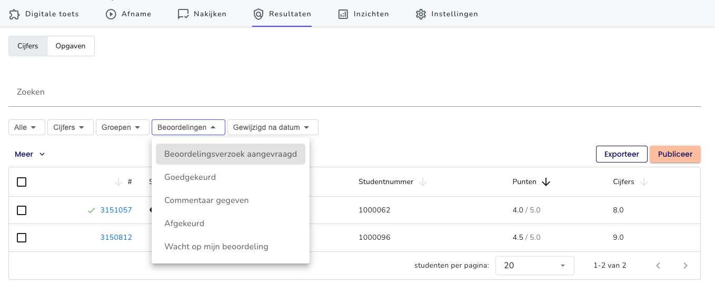Screen dimensions: 715x294
Task: Open the Alle filter dropdown
Action: (x=27, y=127)
